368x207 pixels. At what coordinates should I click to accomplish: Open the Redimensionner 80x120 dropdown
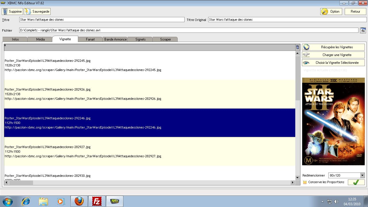(x=346, y=175)
